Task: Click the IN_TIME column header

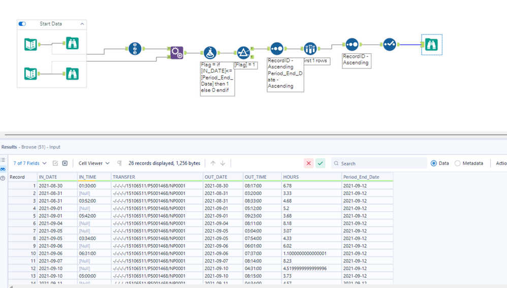Action: 94,177
